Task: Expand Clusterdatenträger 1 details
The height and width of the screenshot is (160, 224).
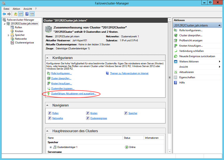Action: [51, 147]
